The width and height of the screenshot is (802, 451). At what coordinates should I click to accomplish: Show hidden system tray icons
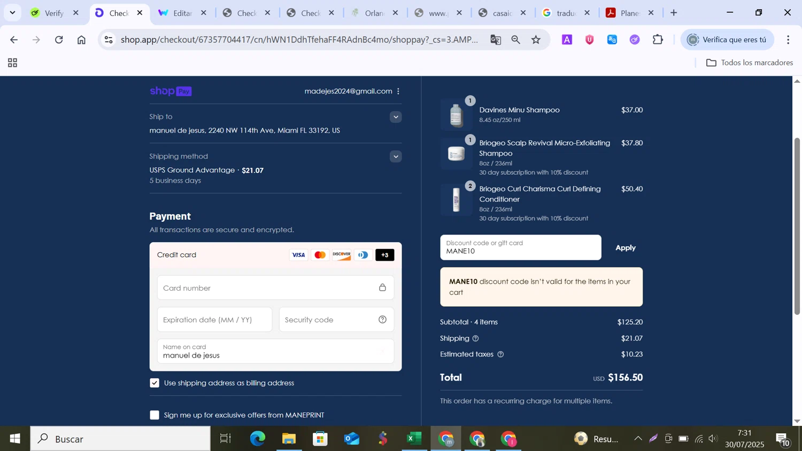tap(638, 439)
